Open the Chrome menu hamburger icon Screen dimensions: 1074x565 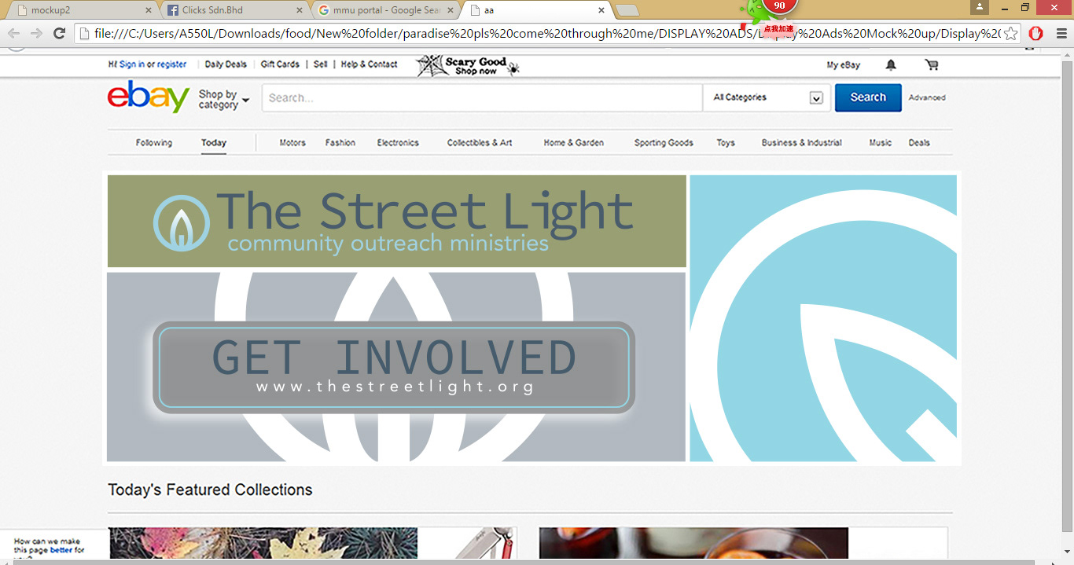tap(1060, 33)
